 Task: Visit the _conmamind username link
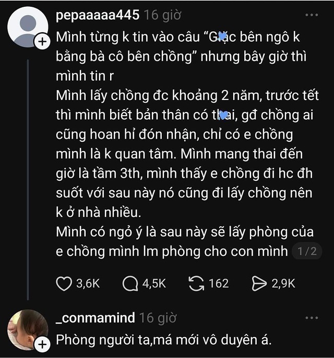pyautogui.click(x=95, y=317)
